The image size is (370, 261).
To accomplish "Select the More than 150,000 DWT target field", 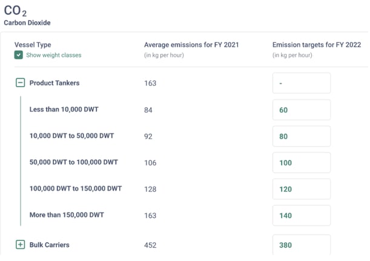I will [x=302, y=216].
